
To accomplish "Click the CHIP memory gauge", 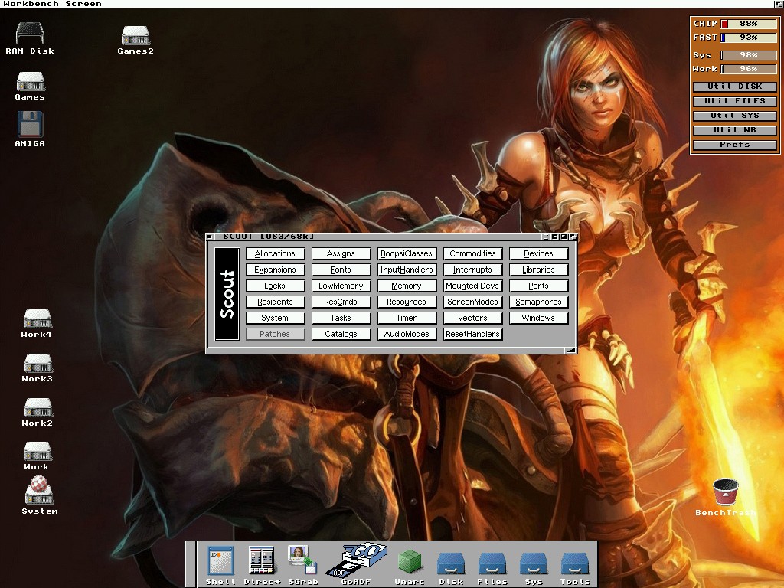I will pos(749,24).
